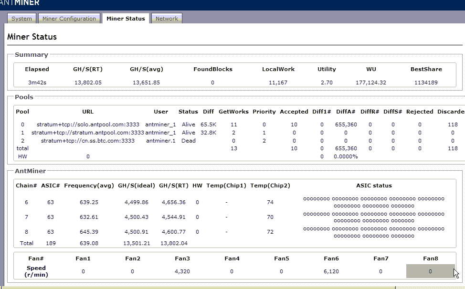465x289 pixels.
Task: Click the Rejected column header
Action: tap(420, 112)
